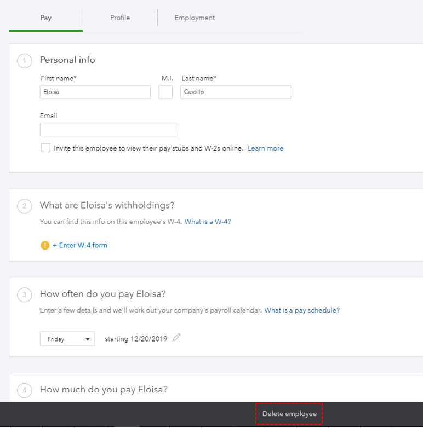Focus the middle initial field
The width and height of the screenshot is (423, 428).
[x=165, y=92]
